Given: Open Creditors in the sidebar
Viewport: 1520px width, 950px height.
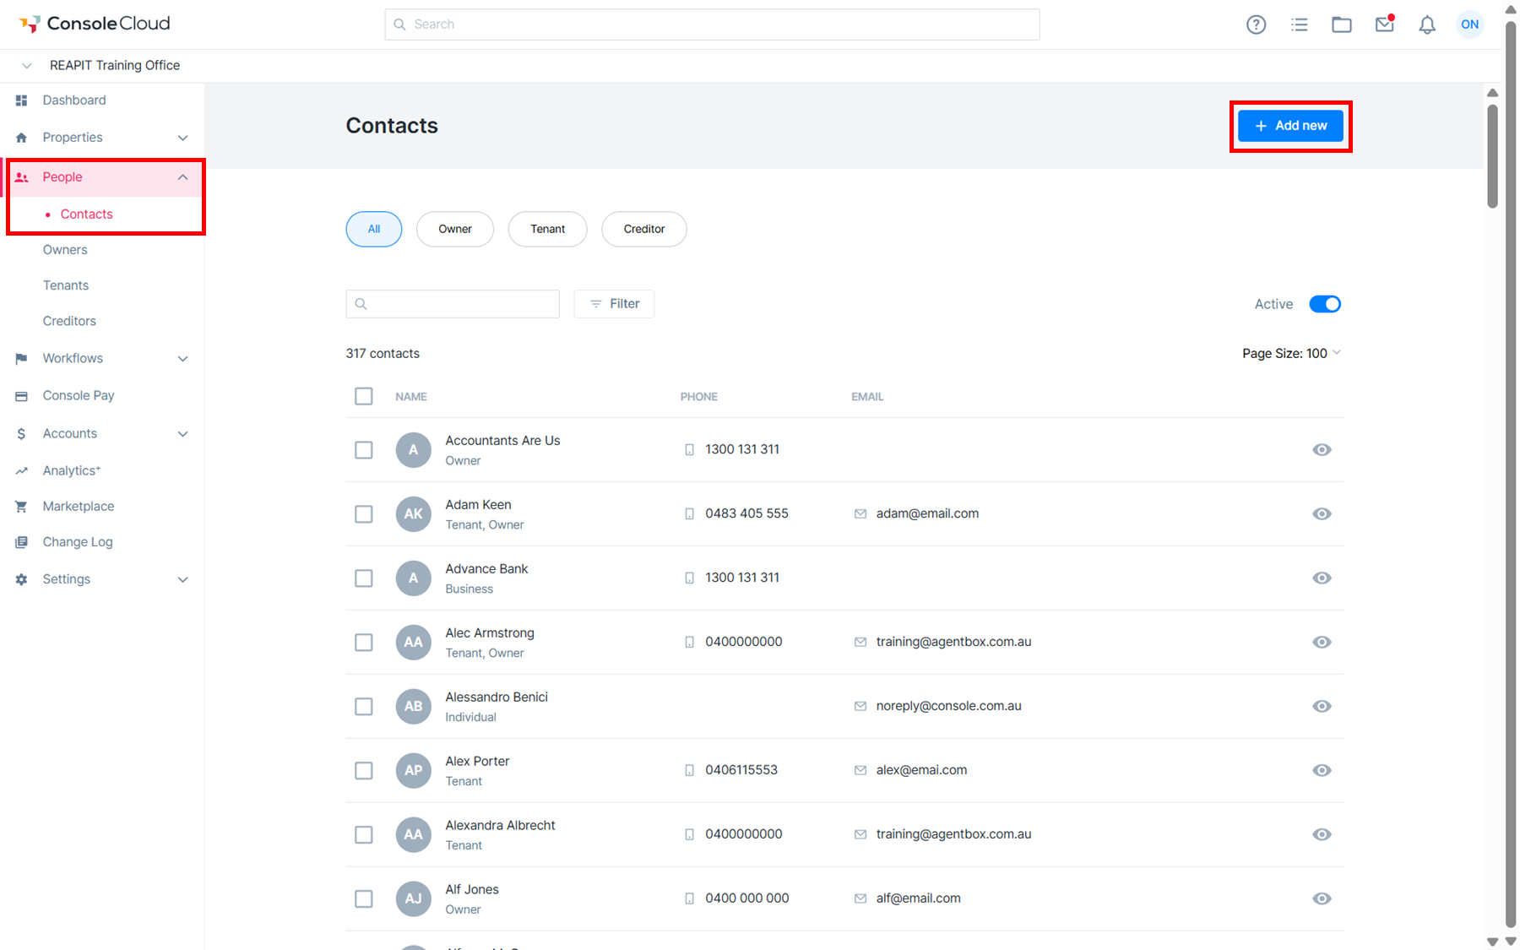Looking at the screenshot, I should coord(69,321).
